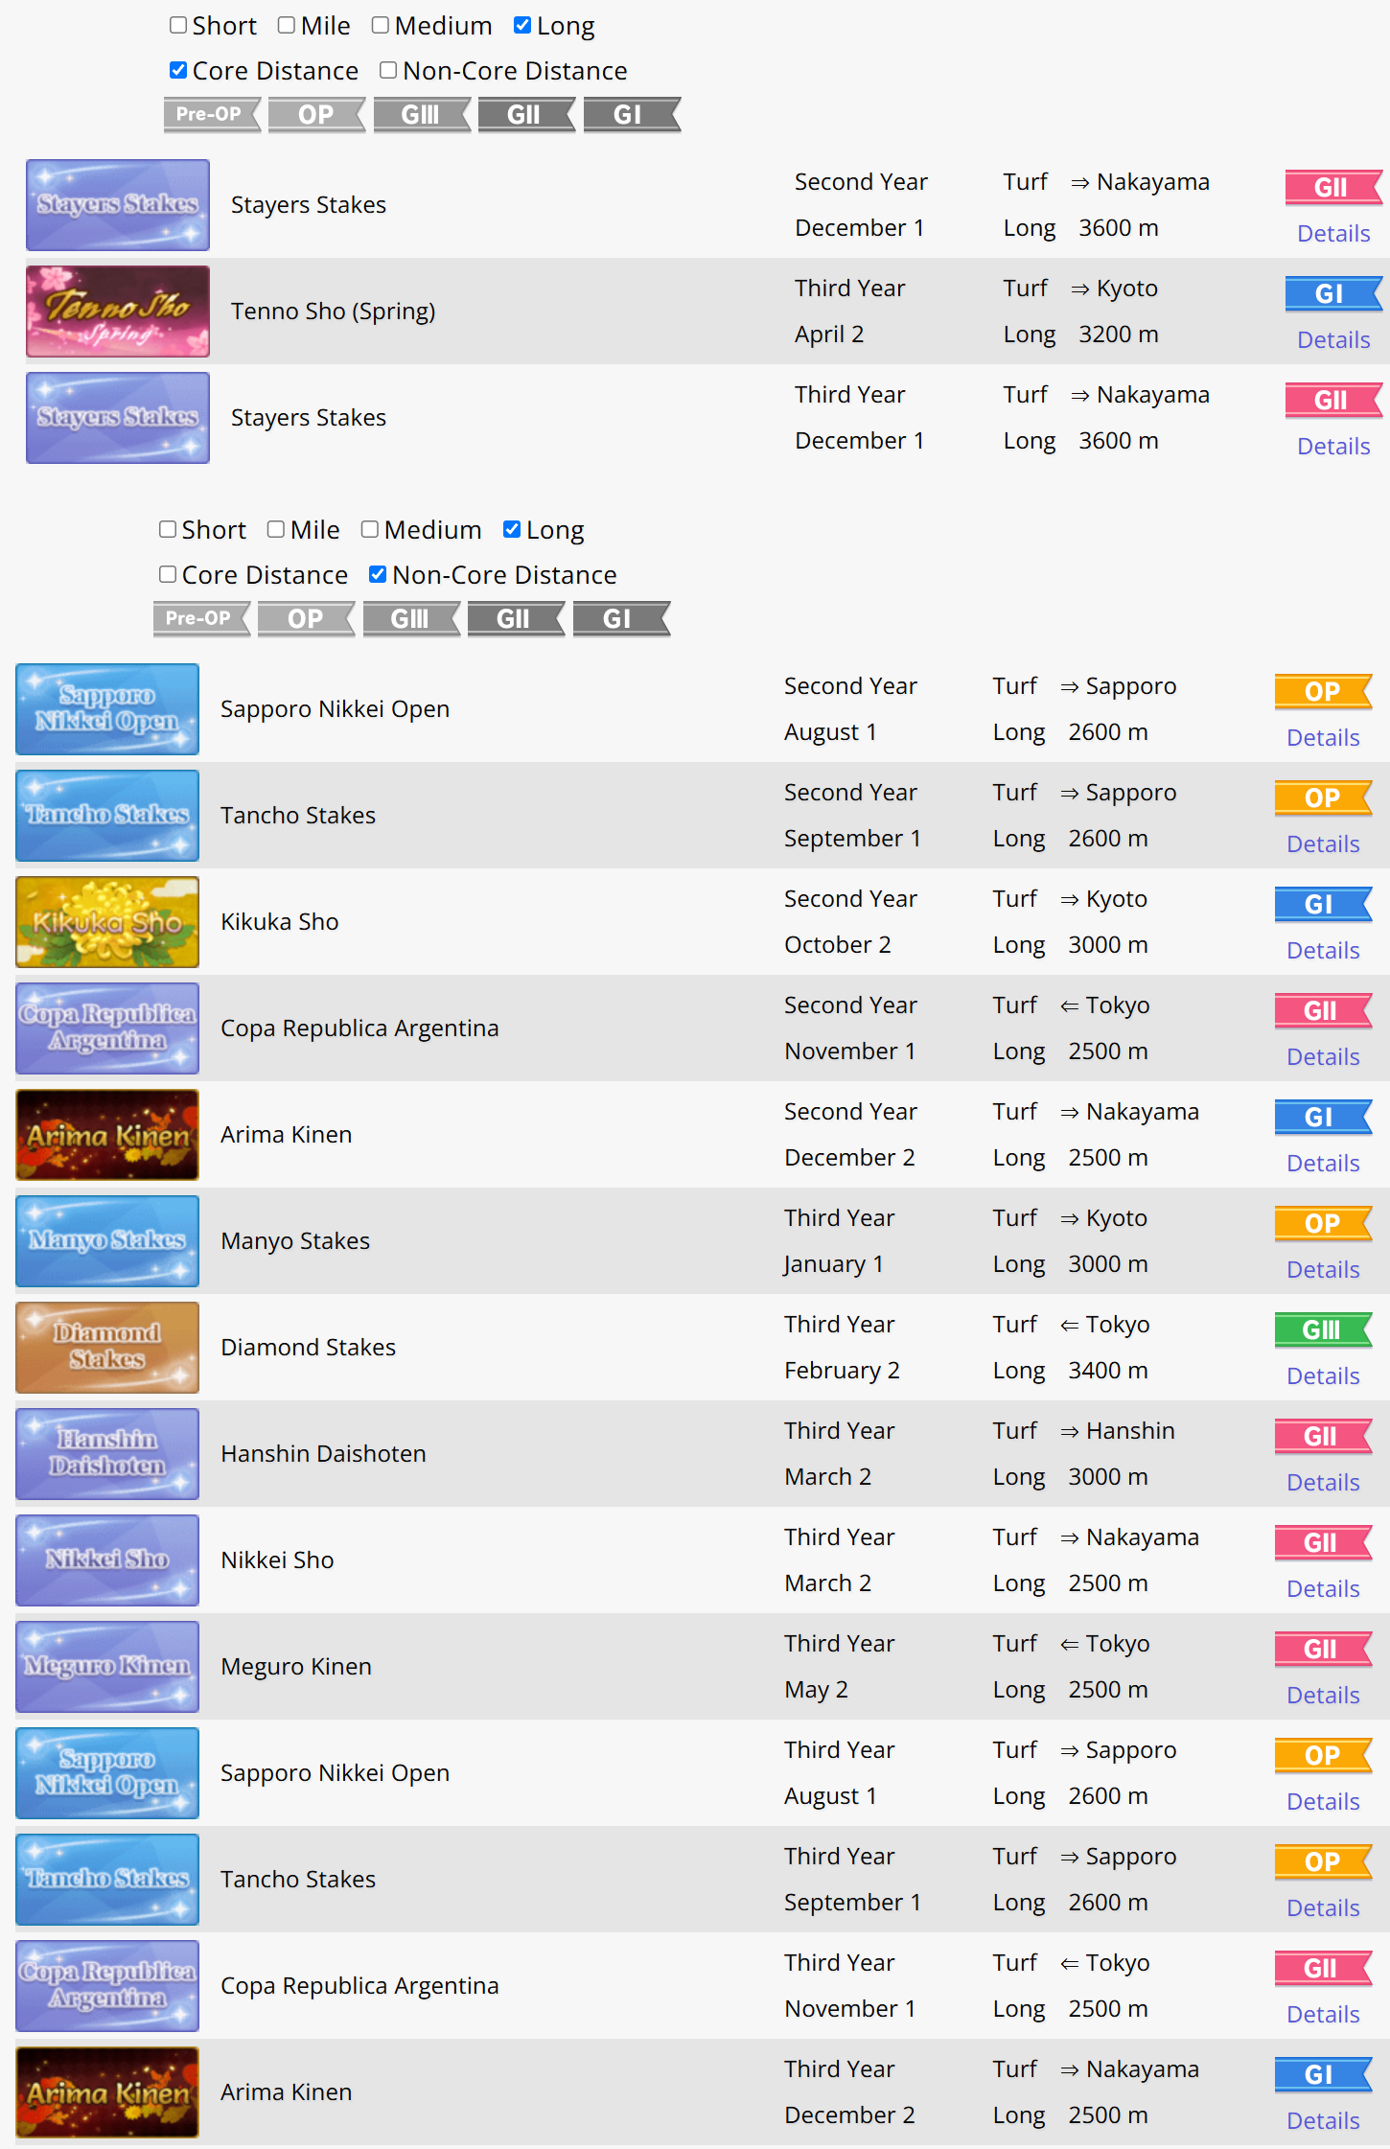Click the Second Year Tancho Stakes banner

[x=107, y=816]
